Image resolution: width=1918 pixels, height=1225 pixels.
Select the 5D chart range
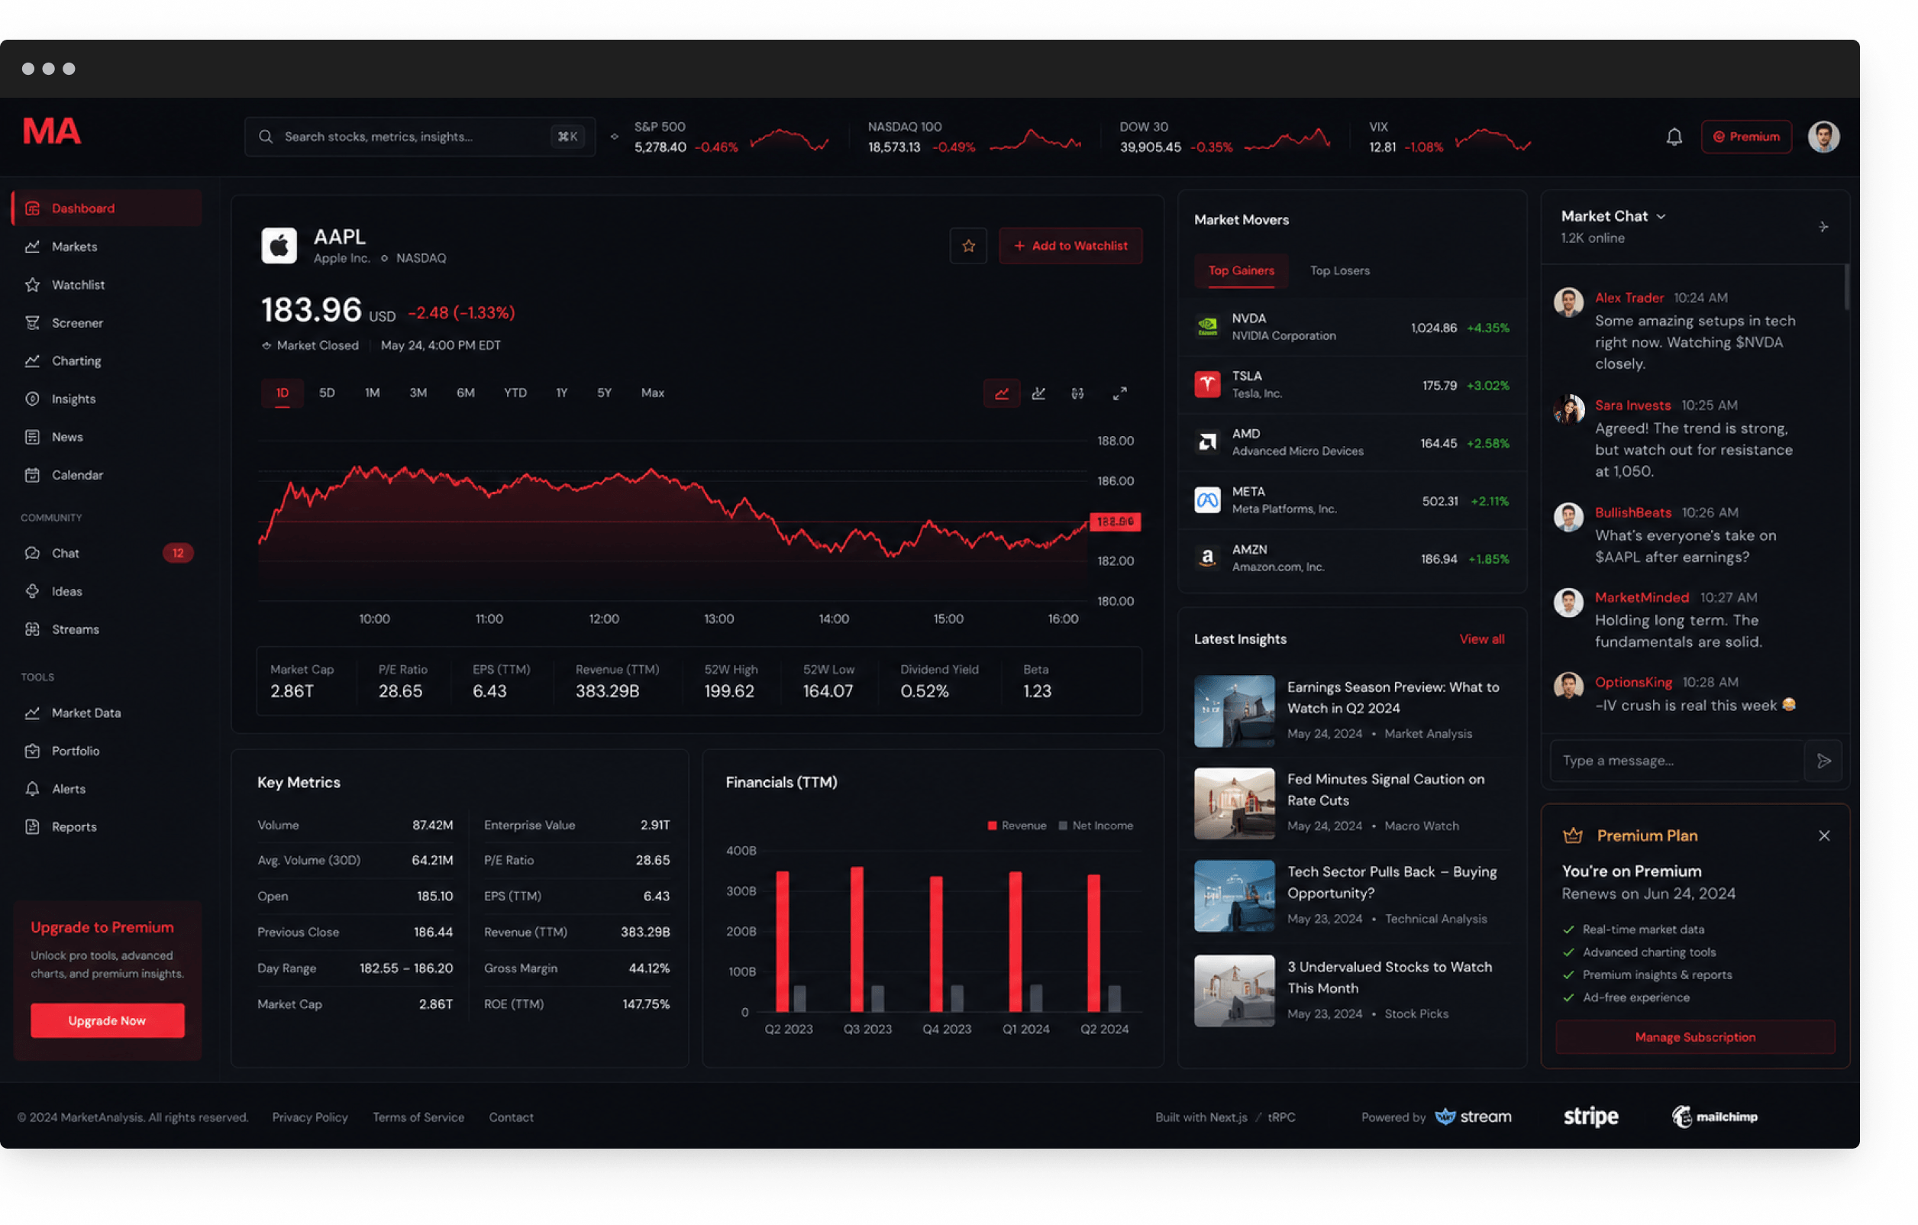pos(327,393)
